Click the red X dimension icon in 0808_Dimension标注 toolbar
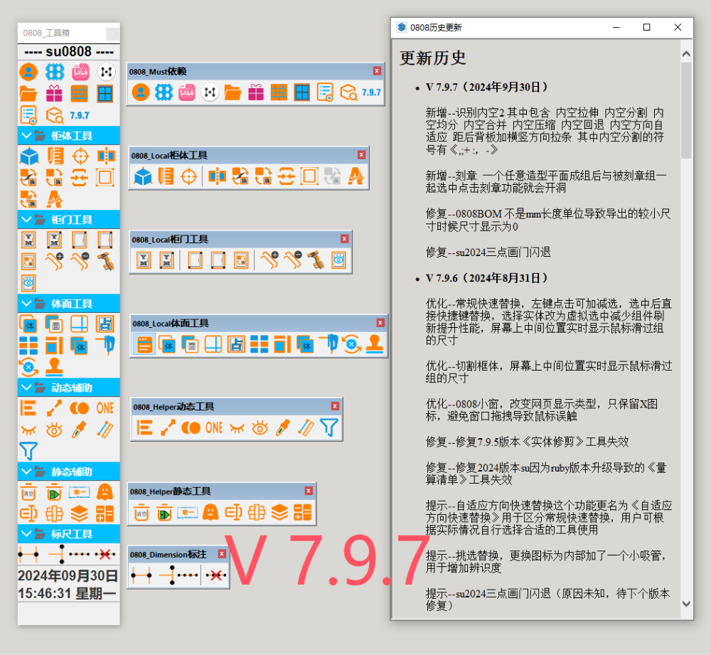This screenshot has width=711, height=655. (215, 575)
